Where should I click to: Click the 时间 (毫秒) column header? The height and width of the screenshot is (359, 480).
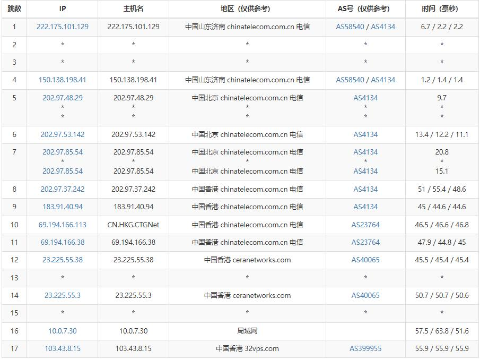pos(441,8)
